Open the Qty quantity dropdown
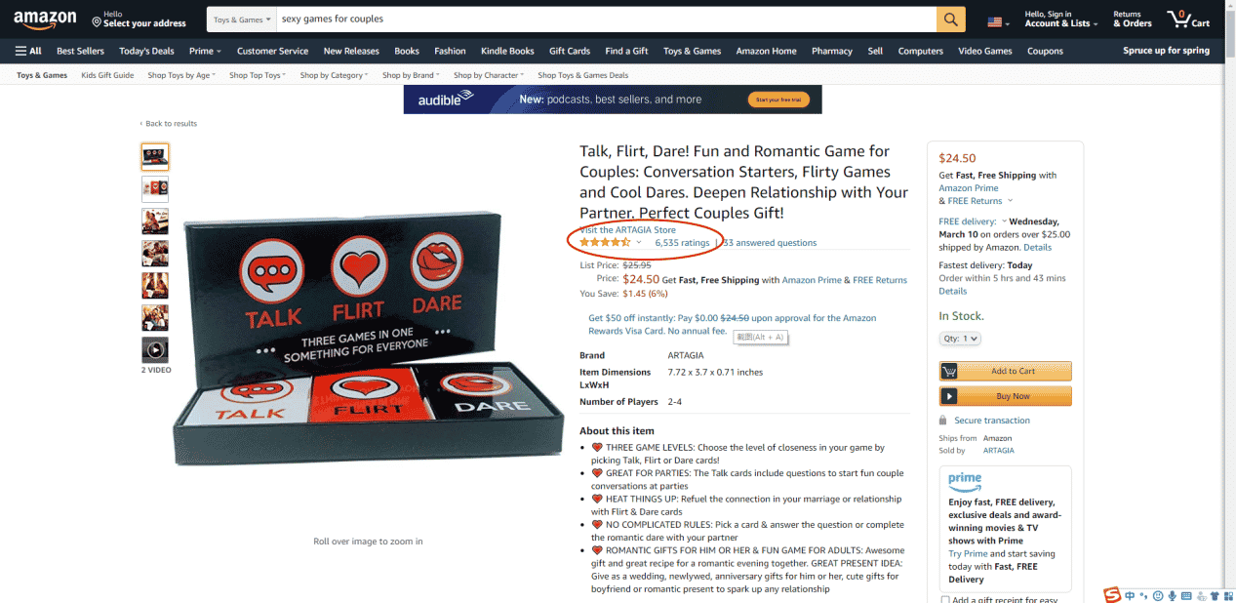The height and width of the screenshot is (603, 1236). click(960, 339)
